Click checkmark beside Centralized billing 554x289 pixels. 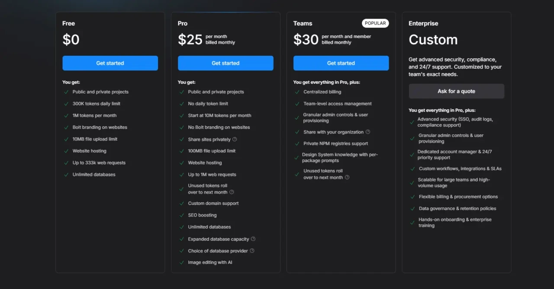coord(297,92)
